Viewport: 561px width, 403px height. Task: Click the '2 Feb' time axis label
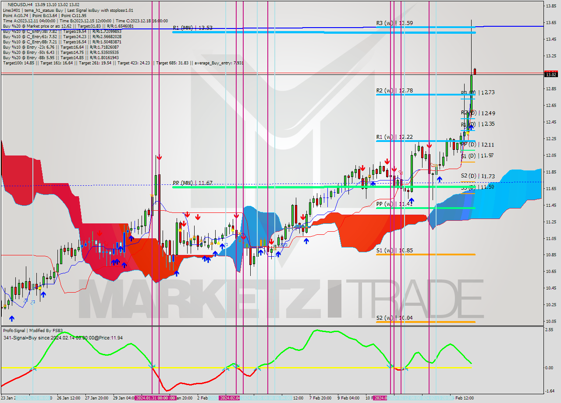tap(202, 398)
